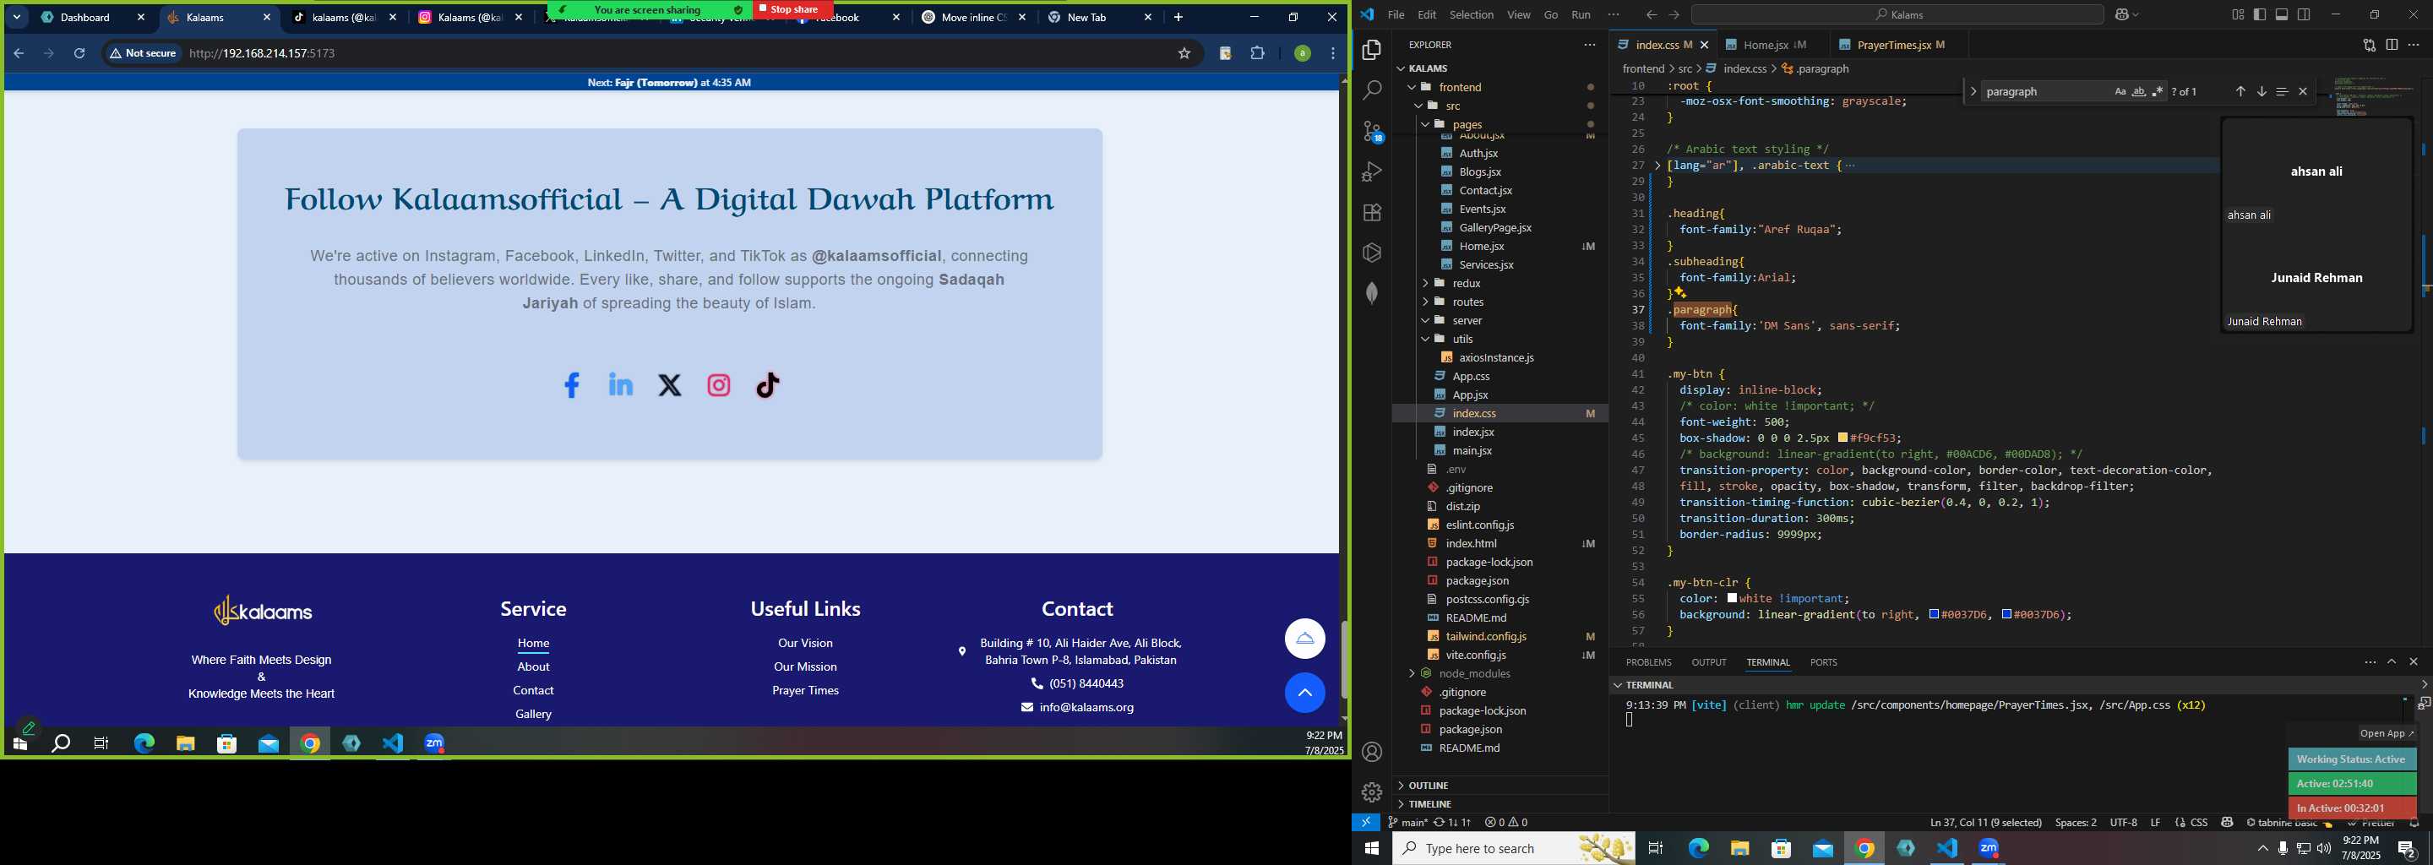
Task: Open the Search view in activity bar
Action: tap(1372, 90)
